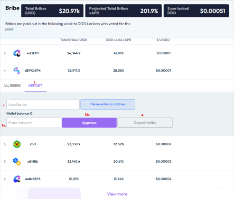Viewport: 234px width, 199px height.
Task: Focus the Input bribe field
Action: (43, 104)
